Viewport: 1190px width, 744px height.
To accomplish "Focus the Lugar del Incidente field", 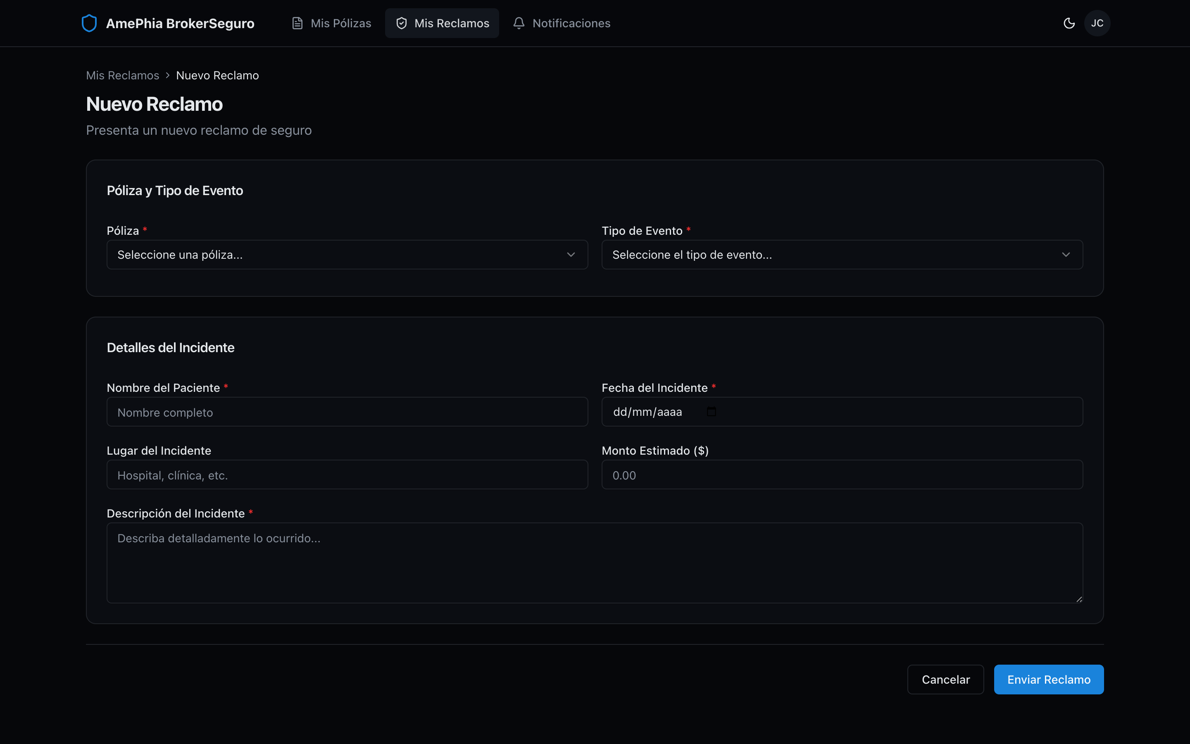I will (x=347, y=475).
